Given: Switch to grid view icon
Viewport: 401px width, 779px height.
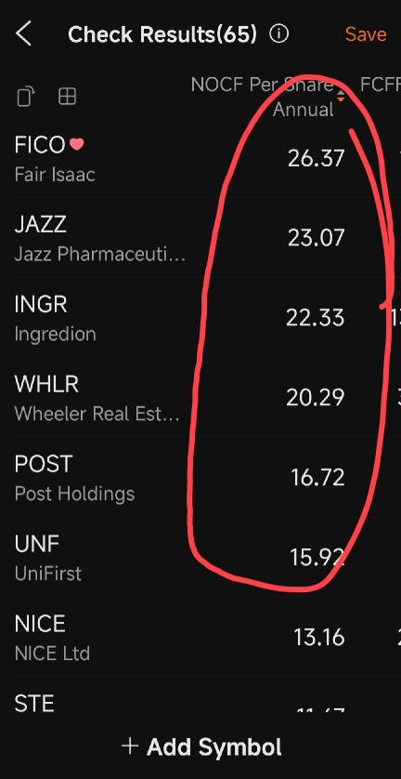Looking at the screenshot, I should pyautogui.click(x=67, y=97).
